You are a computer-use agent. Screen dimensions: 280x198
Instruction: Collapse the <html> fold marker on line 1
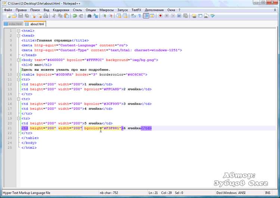(x=19, y=31)
